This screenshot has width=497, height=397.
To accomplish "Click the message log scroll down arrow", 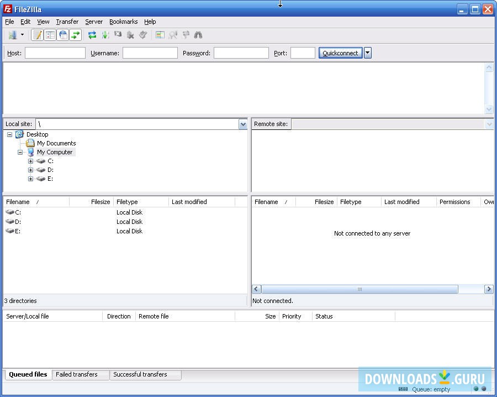I will click(x=489, y=109).
